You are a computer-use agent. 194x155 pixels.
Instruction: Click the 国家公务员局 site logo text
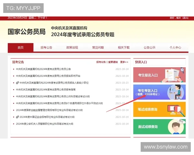[x=27, y=32]
